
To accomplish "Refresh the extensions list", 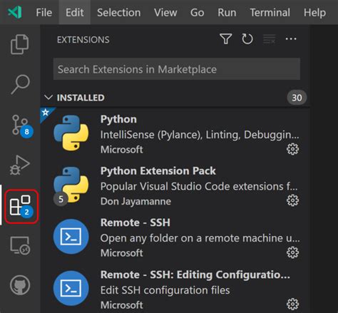I will [x=247, y=39].
